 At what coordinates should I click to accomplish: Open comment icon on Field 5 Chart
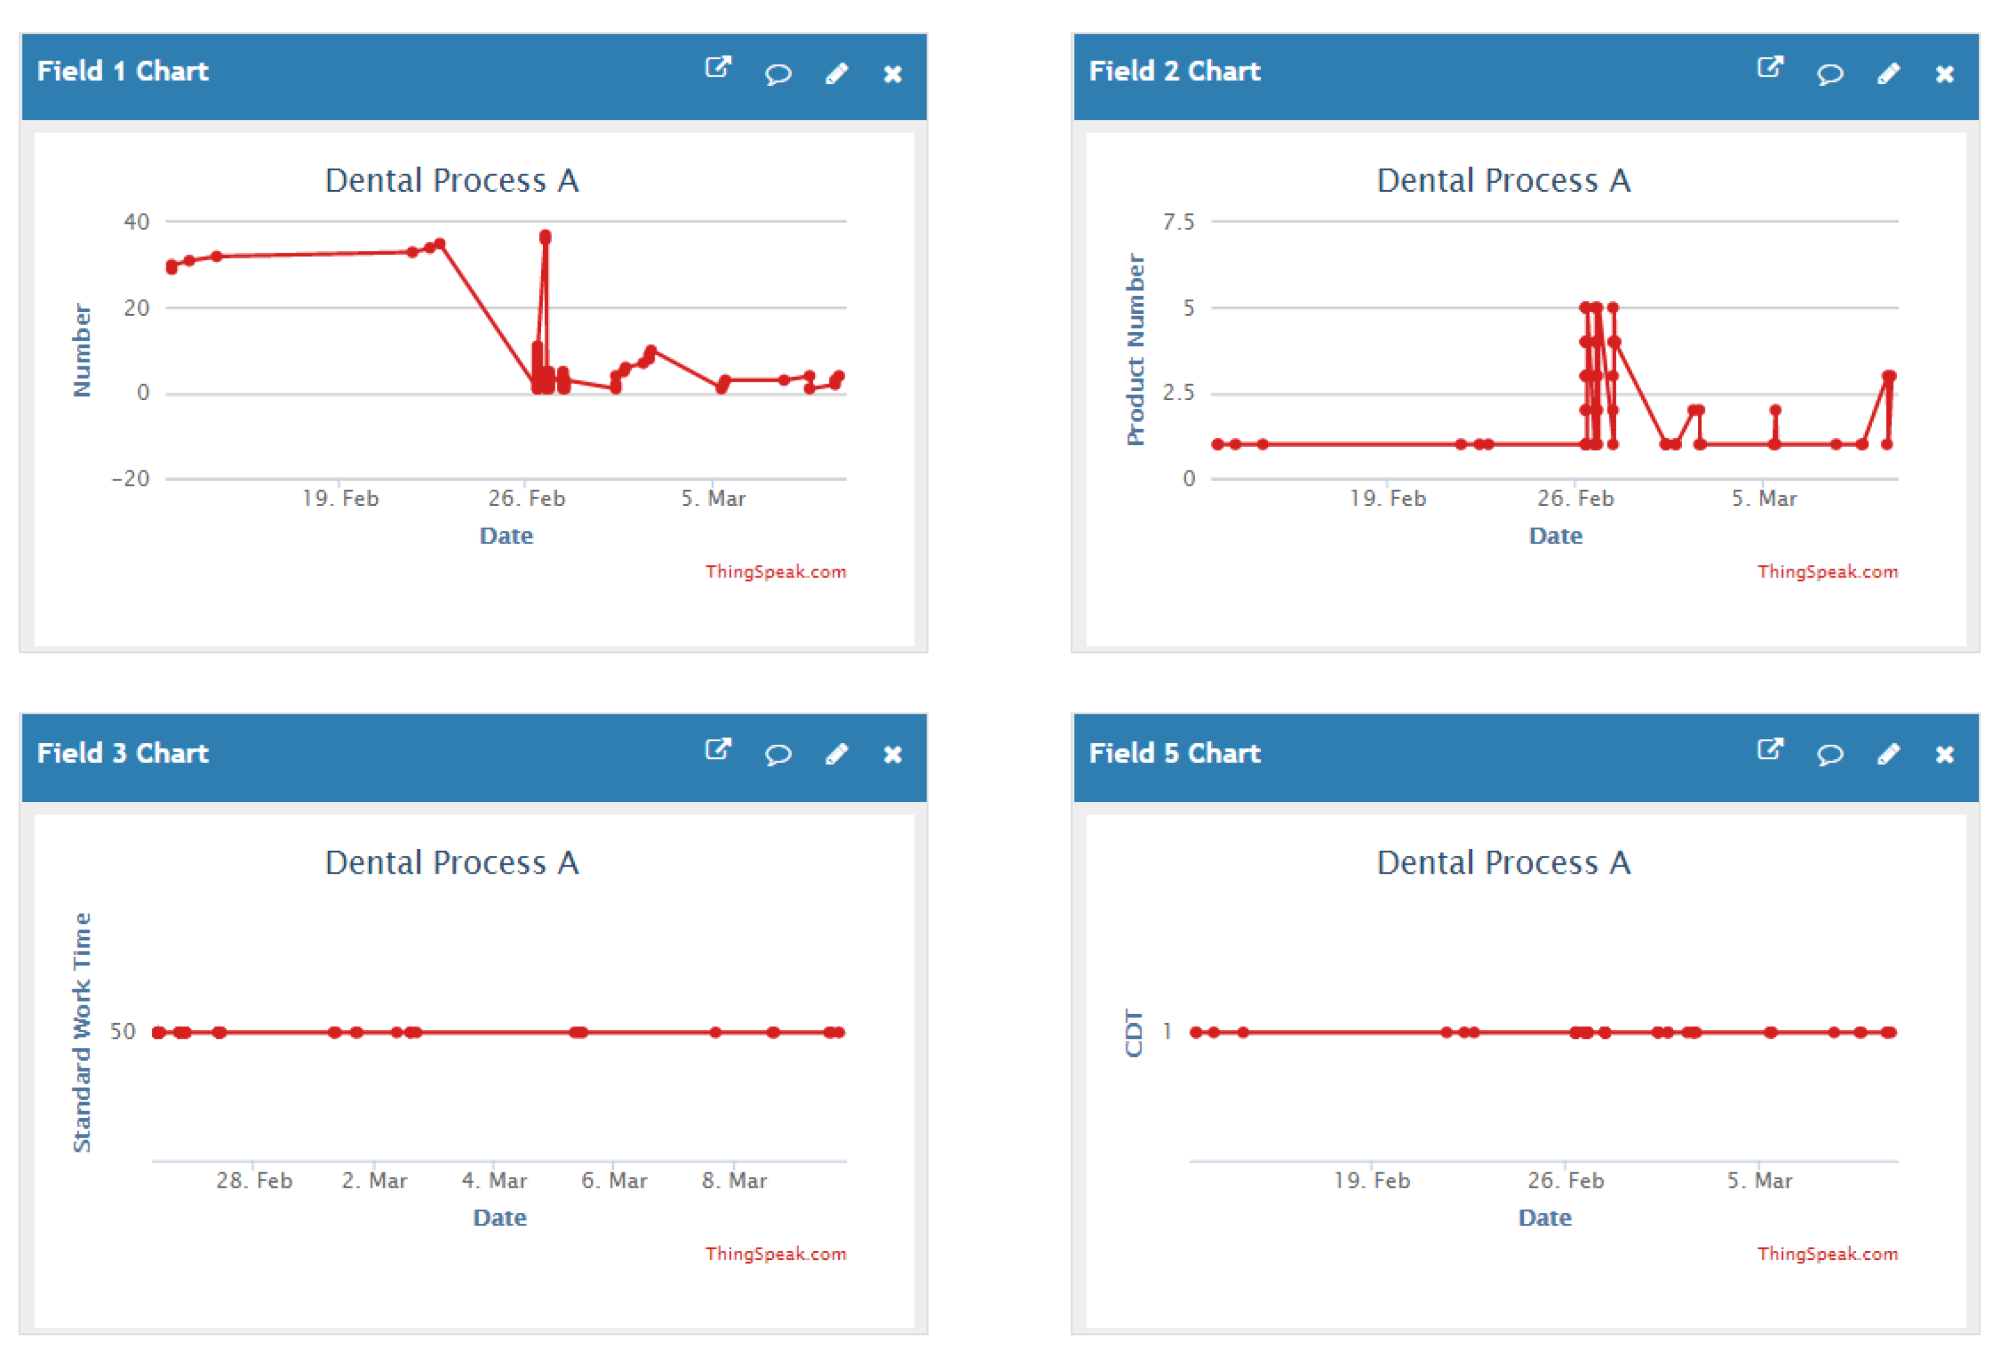point(1829,754)
